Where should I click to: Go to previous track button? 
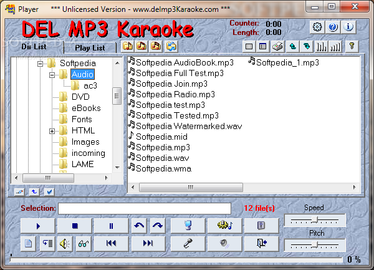111,244
